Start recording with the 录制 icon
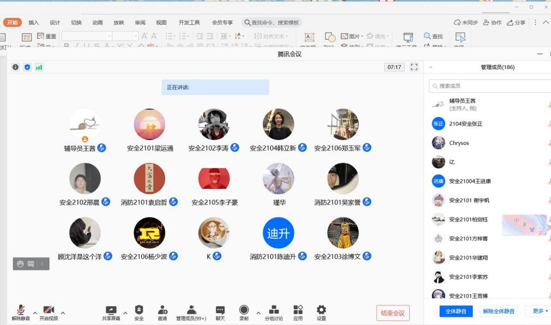 (x=244, y=310)
